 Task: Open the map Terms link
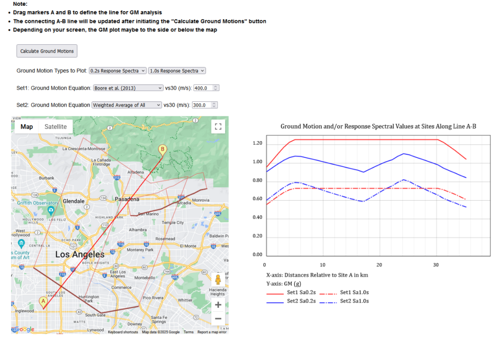coord(188,332)
